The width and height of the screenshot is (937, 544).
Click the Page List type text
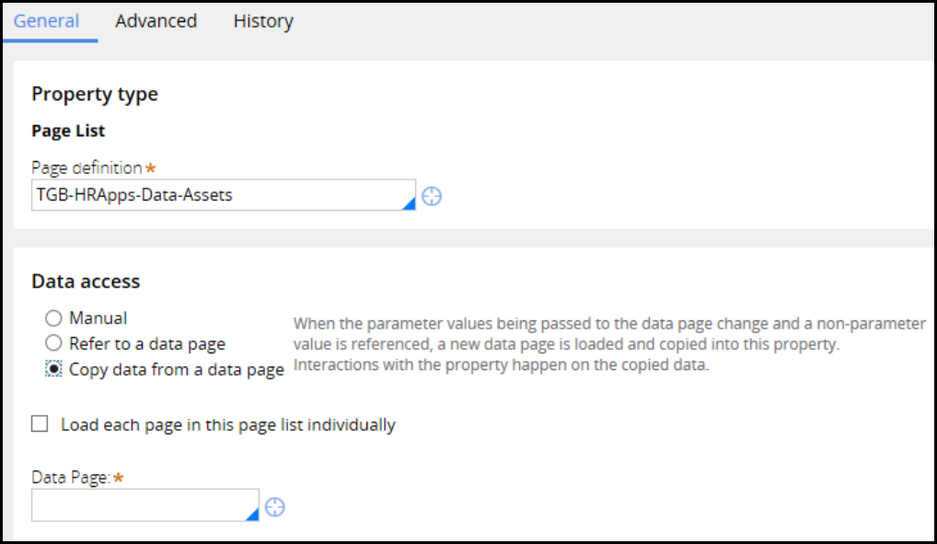[68, 132]
